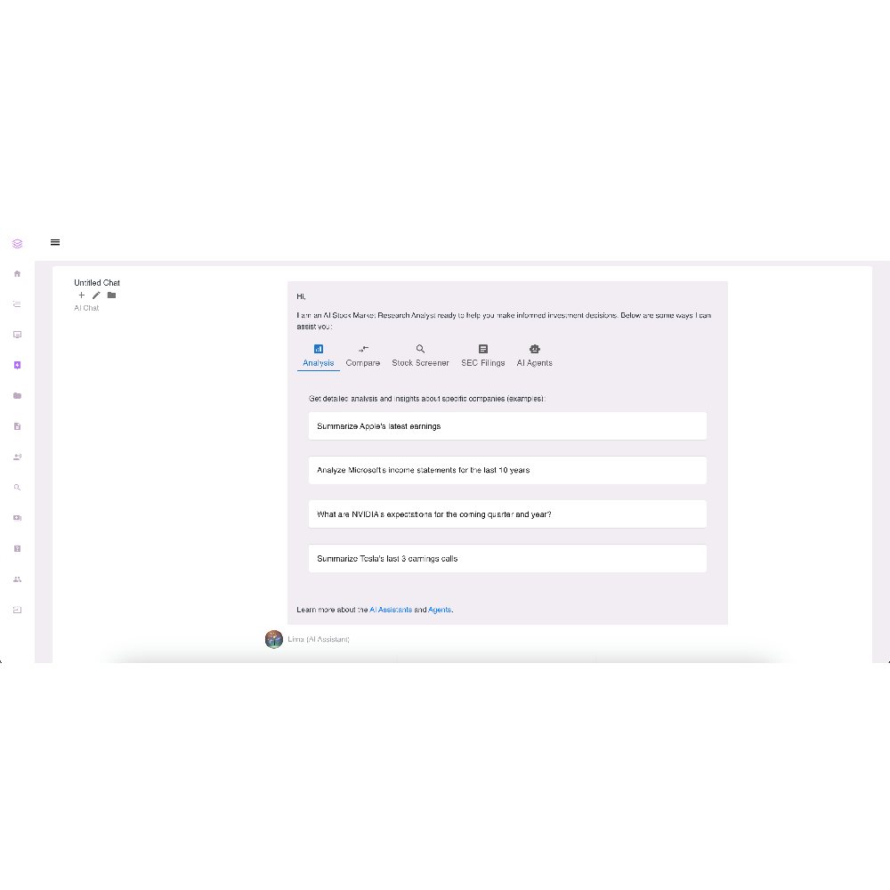Click the home icon in sidebar
Image resolution: width=890 pixels, height=890 pixels.
point(17,274)
